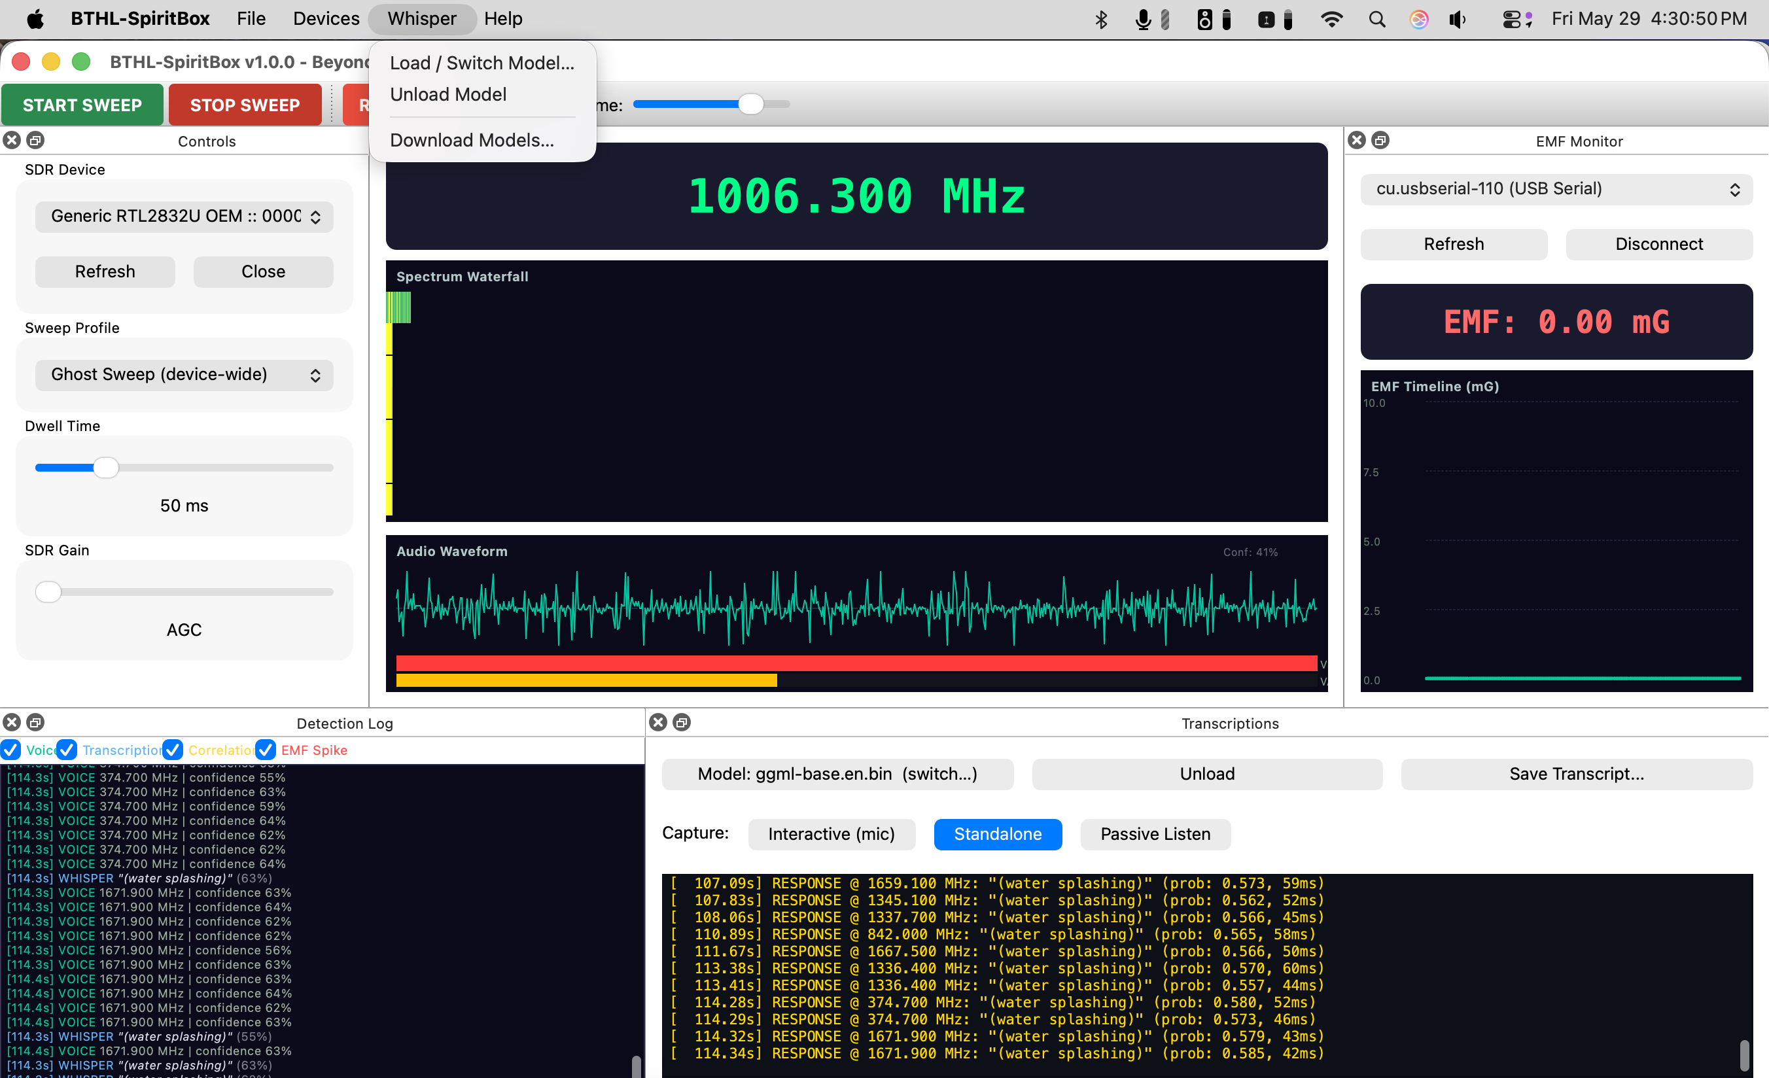
Task: Open the volume control menu
Action: [x=1457, y=20]
